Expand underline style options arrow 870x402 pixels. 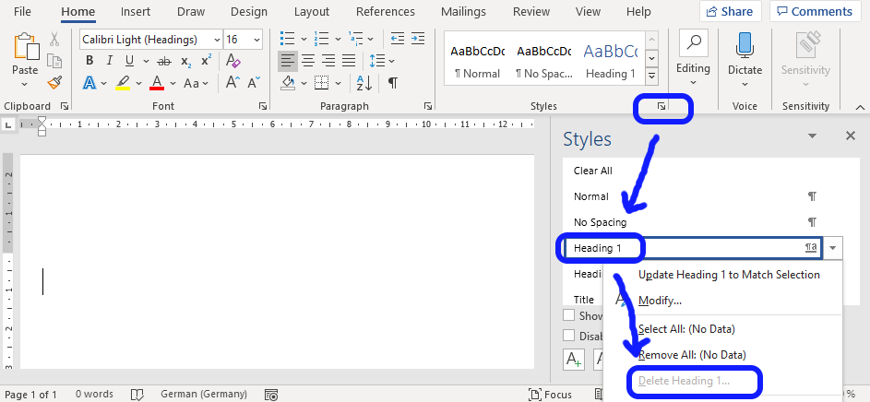146,62
